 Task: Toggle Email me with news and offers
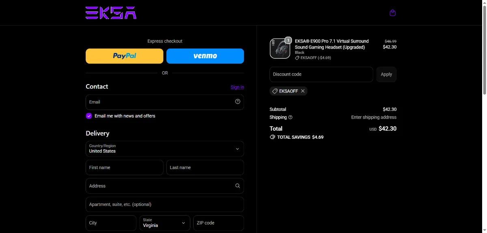(x=89, y=116)
